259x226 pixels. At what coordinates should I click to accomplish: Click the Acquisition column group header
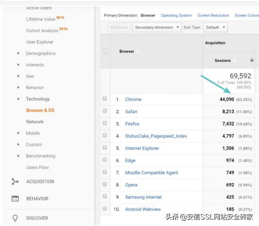tap(215, 43)
